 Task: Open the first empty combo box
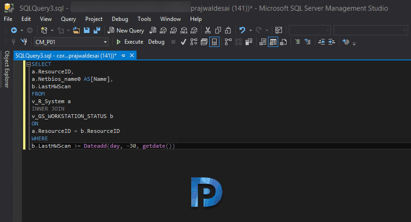coord(309,31)
